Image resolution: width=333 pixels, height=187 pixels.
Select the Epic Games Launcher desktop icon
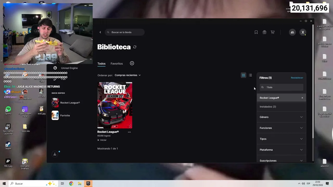(x=8, y=129)
